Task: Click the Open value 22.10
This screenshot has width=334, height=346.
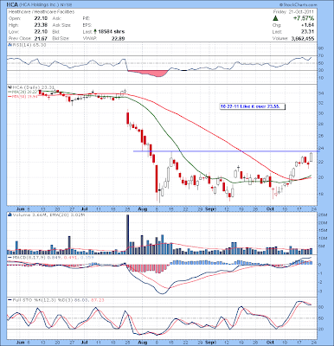Action: 40,18
